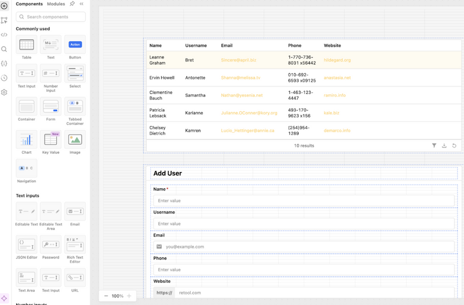Choose the Editable Text component
Screen dimensions: 464x305
pyautogui.click(x=26, y=214)
